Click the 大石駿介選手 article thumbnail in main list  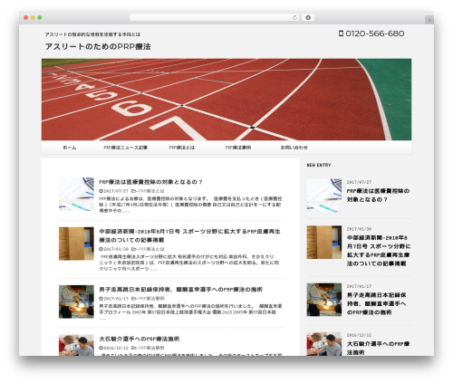point(76,345)
